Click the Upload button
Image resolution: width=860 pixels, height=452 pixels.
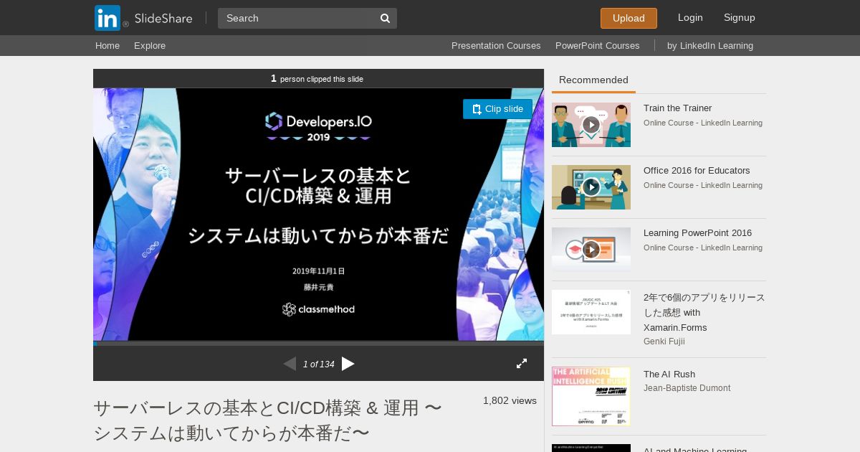pos(629,18)
